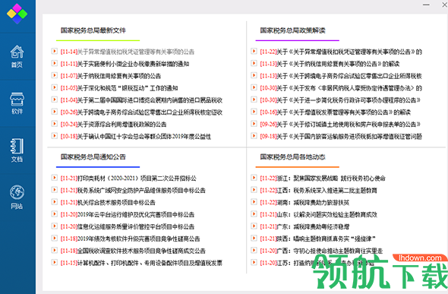Open [11-13]关于跨境电子商务零售出口企业所得税解读
The image size is (448, 294).
pyautogui.click(x=341, y=76)
